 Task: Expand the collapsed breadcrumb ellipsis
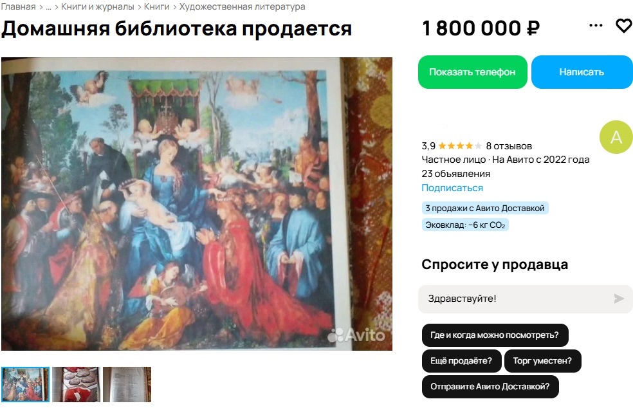pos(48,7)
